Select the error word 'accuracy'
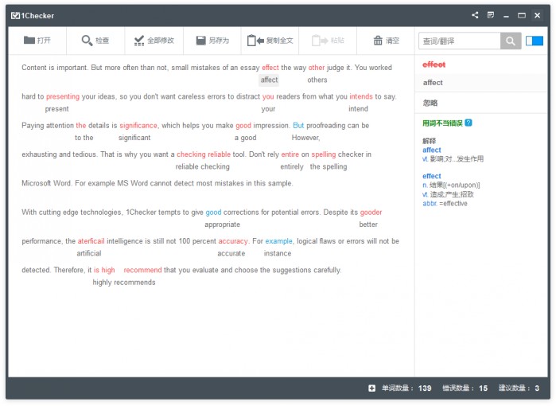 (x=233, y=241)
